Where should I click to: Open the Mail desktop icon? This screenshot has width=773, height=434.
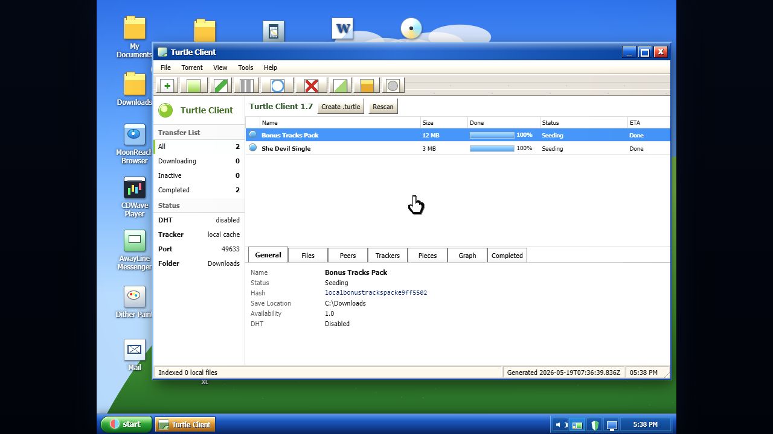[134, 355]
